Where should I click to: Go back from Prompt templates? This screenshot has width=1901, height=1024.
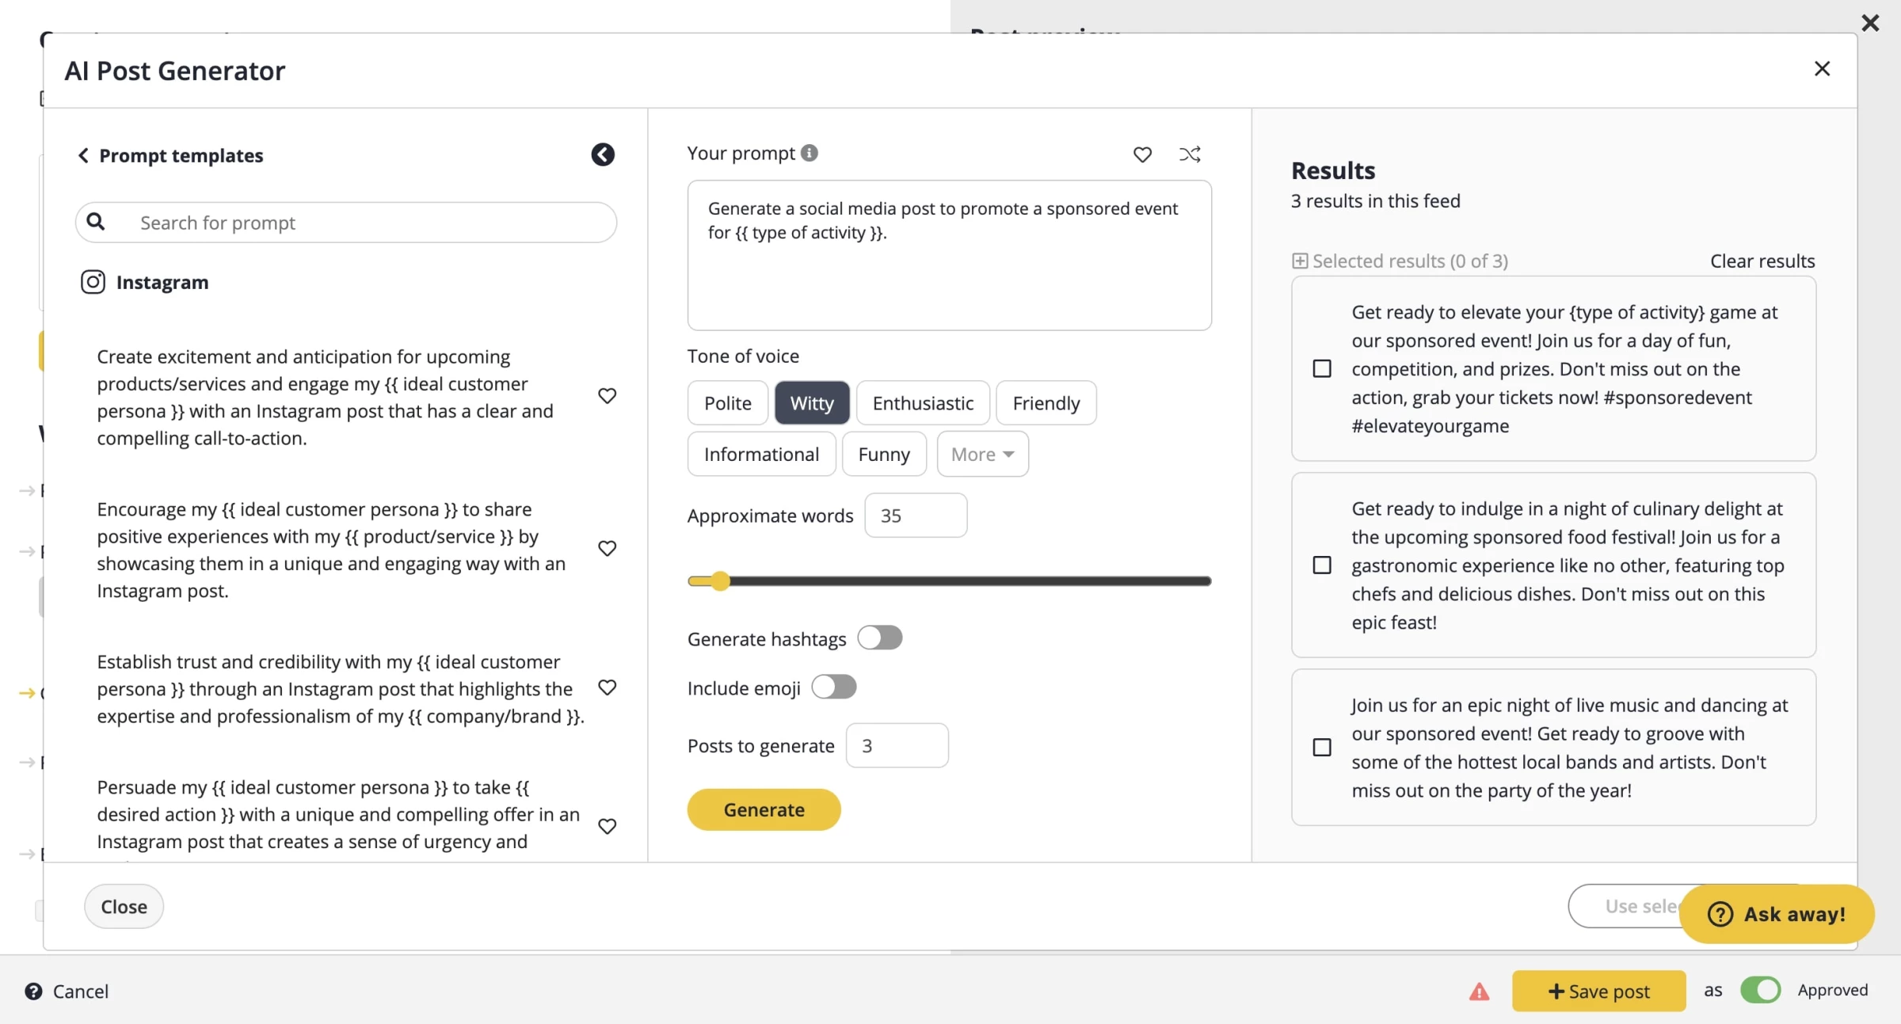click(x=83, y=155)
